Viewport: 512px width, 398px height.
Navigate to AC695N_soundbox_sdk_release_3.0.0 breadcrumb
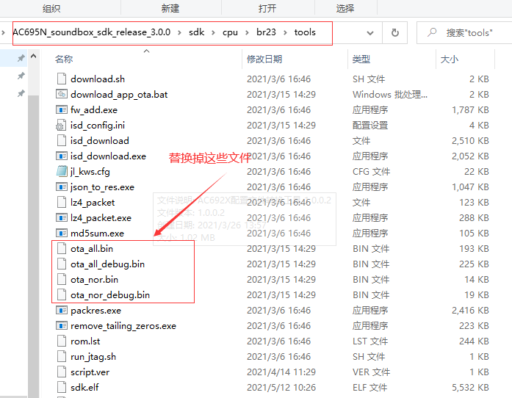coord(92,32)
